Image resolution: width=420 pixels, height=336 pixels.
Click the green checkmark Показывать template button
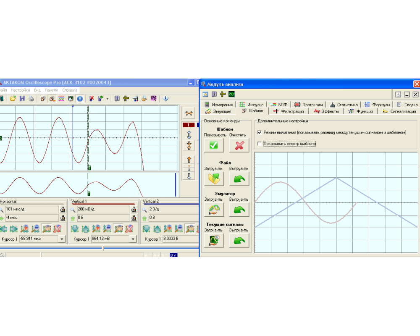214,145
